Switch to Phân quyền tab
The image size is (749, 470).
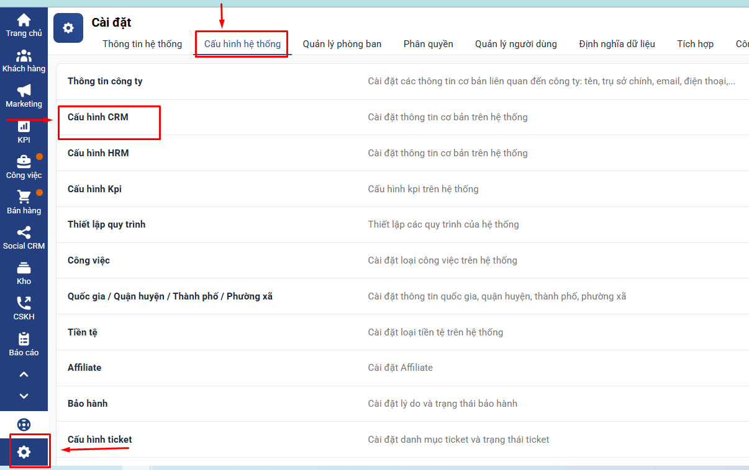[428, 44]
